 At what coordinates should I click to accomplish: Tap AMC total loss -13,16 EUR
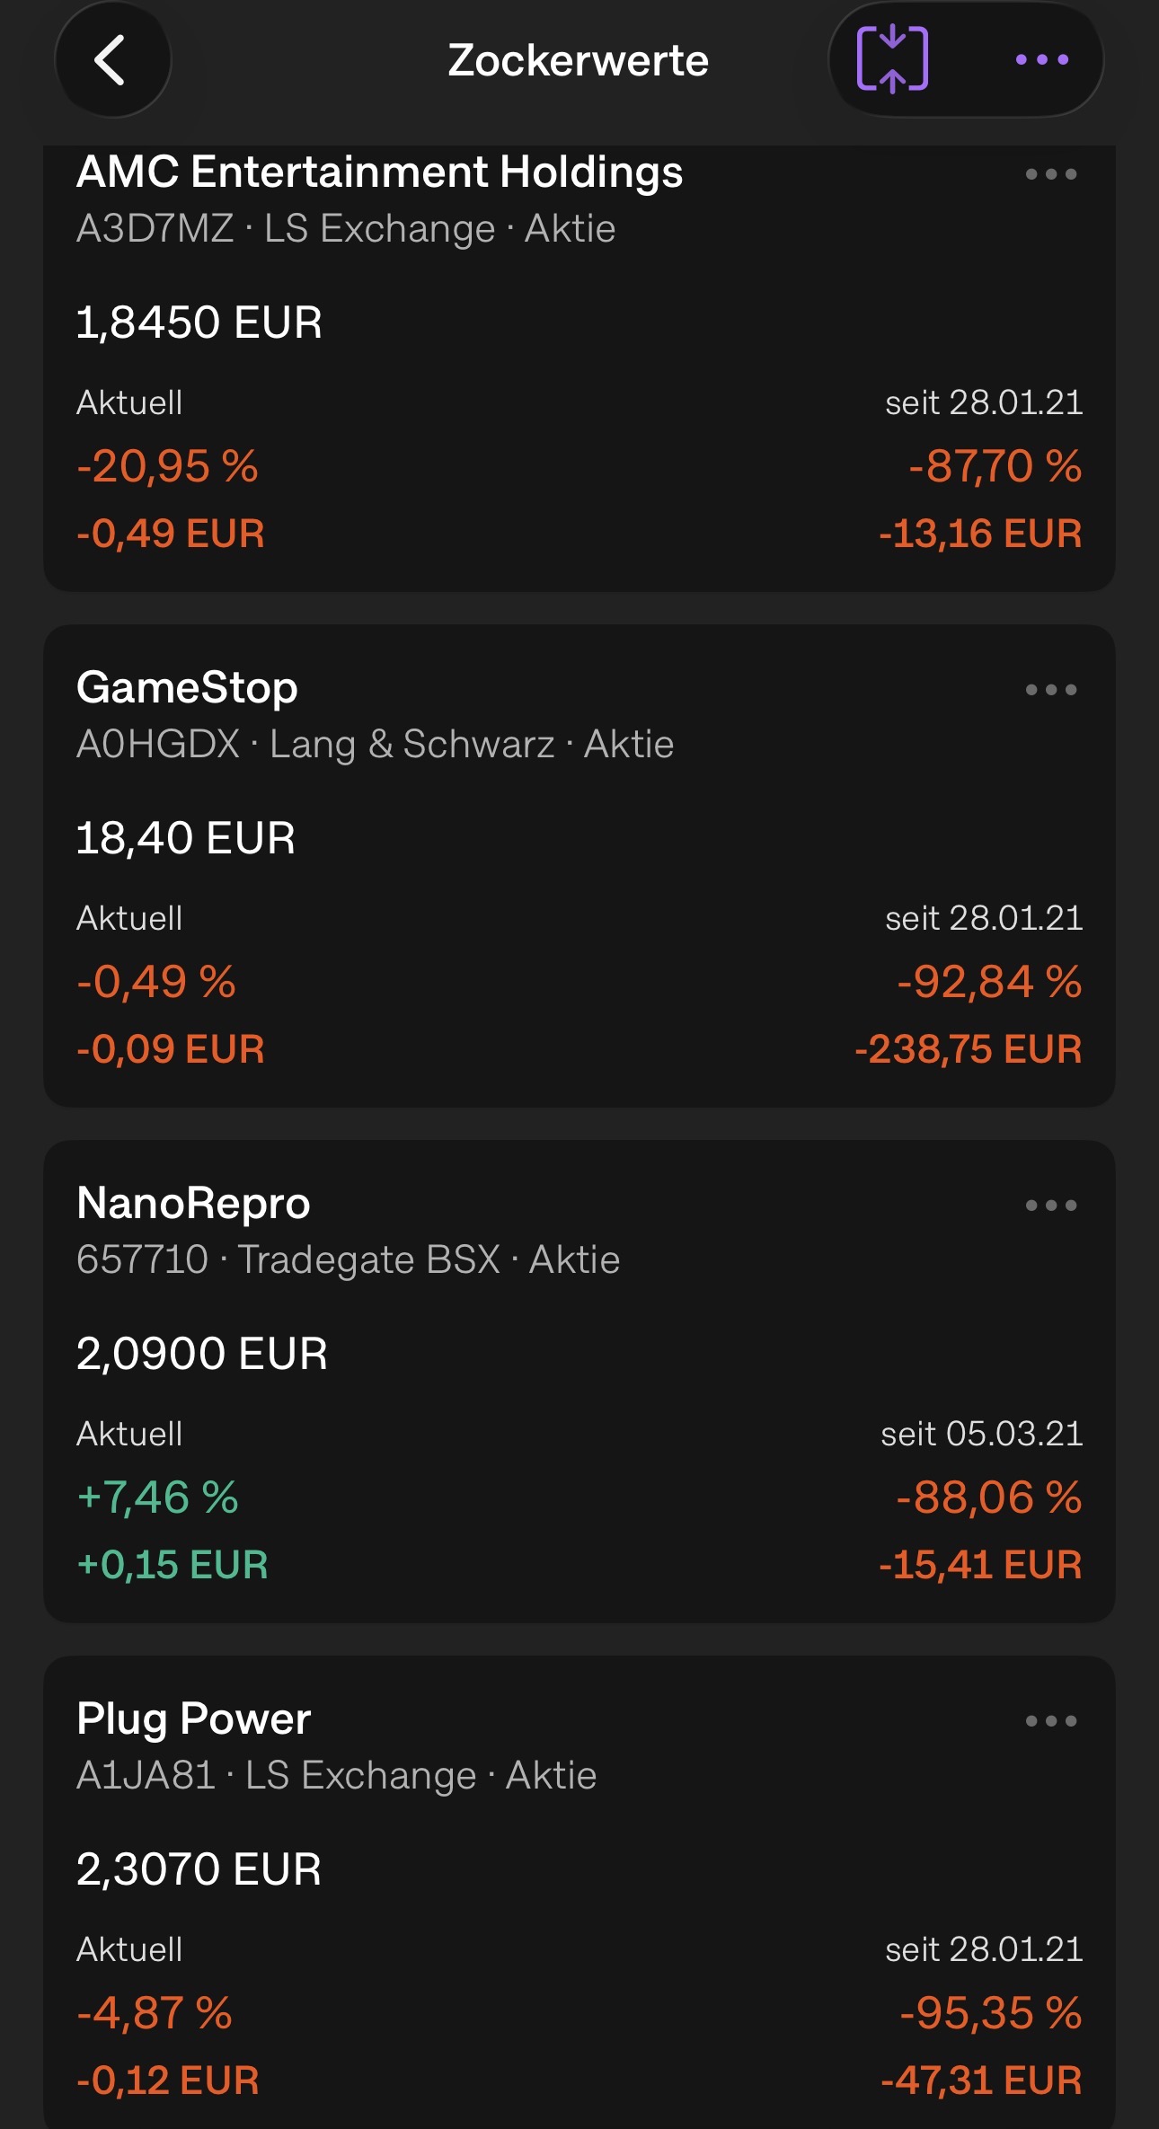(x=980, y=534)
